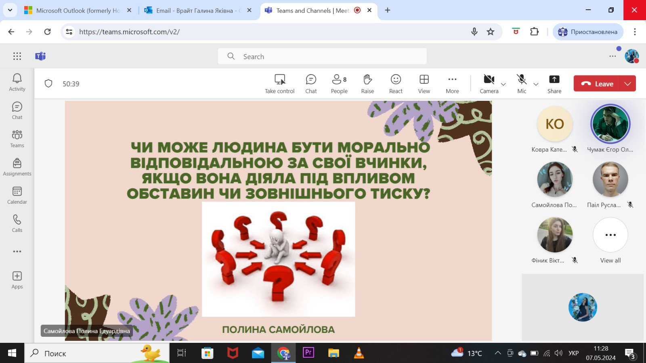The height and width of the screenshot is (363, 646).
Task: Unmute the Mic
Action: 522,84
